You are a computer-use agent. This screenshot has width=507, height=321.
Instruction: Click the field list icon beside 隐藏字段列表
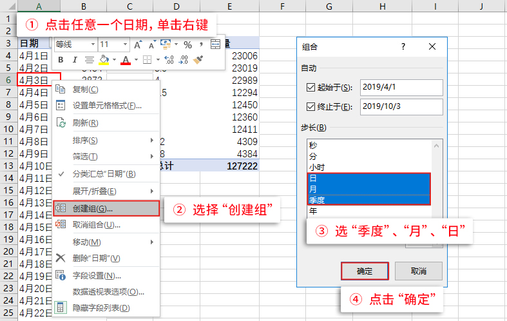(61, 307)
